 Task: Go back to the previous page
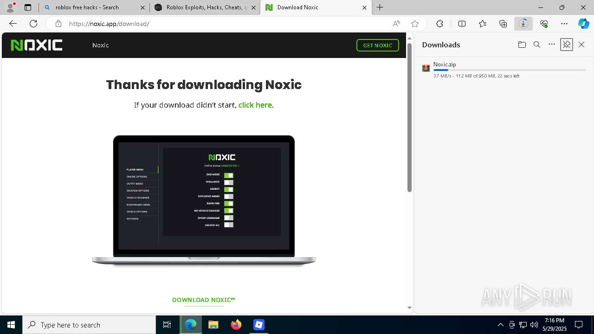pyautogui.click(x=13, y=24)
